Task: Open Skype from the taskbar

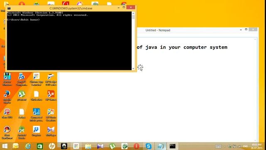Action: point(148,146)
